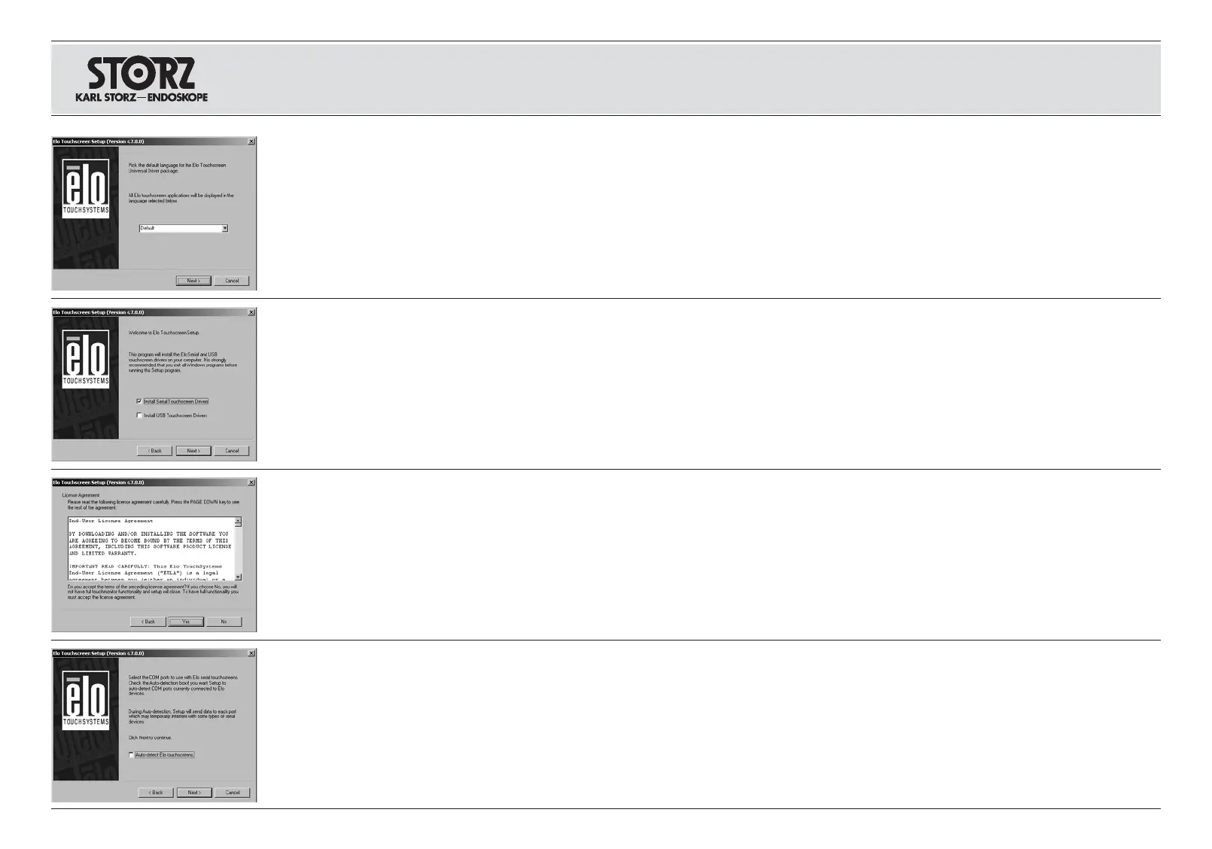Click No to decline the license agreement
Viewport: 1212px width, 849px height.
coord(224,622)
